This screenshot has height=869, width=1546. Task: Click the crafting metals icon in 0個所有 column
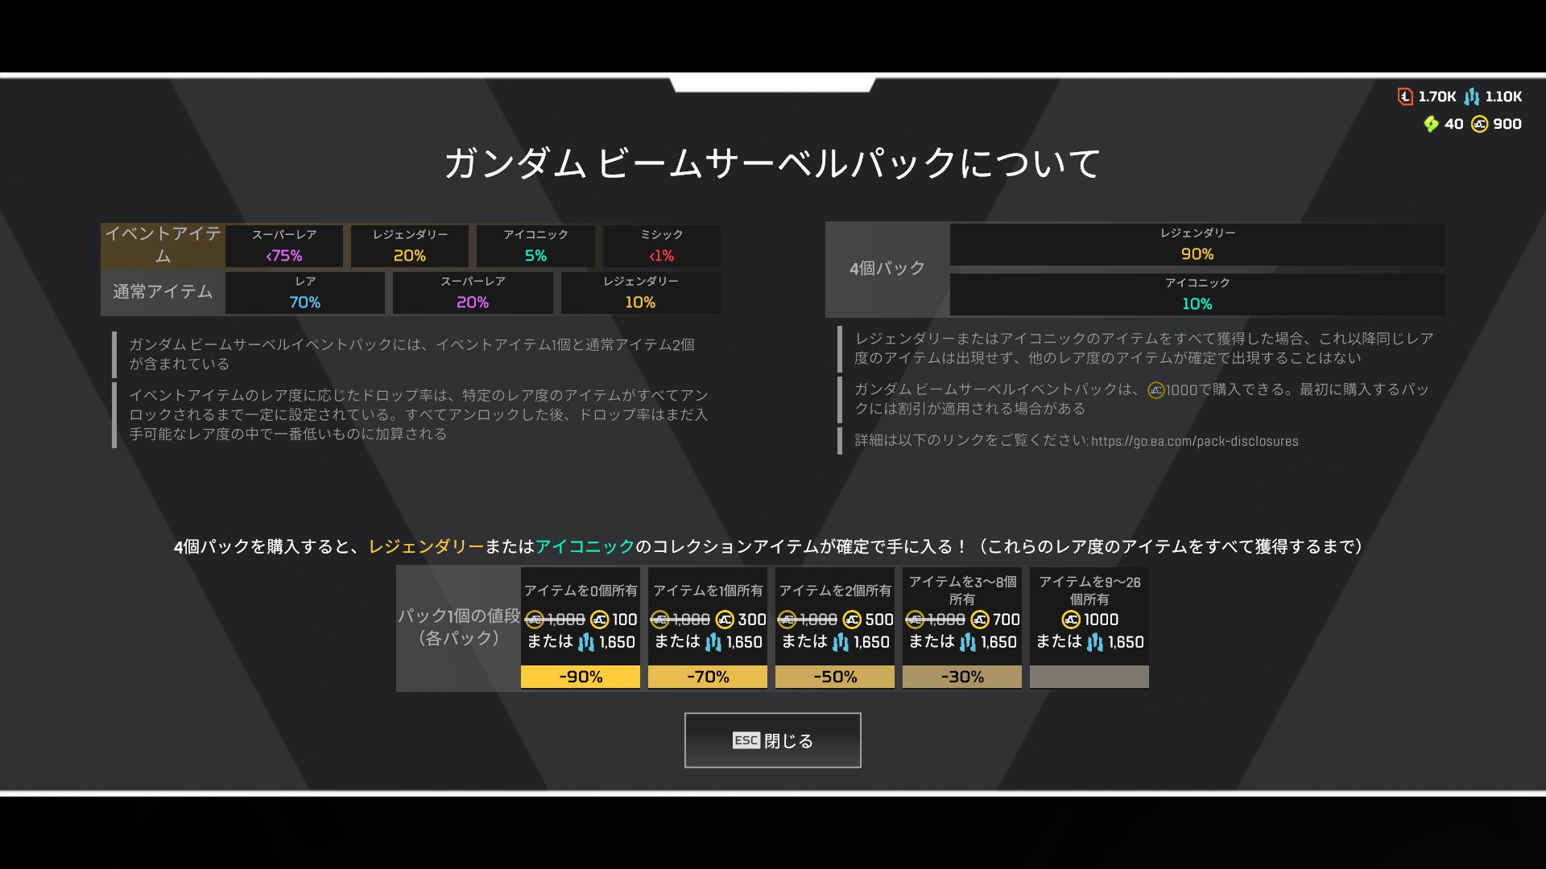coord(586,642)
